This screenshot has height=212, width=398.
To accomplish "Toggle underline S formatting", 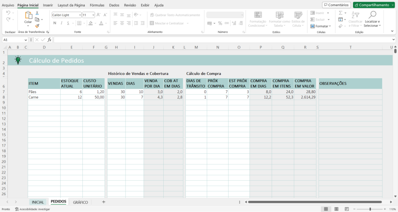I will click(68, 23).
